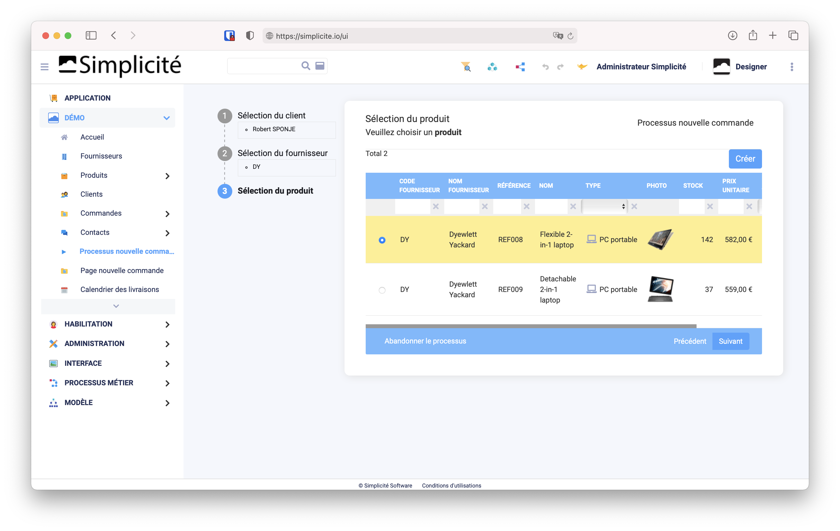Open Safari downloads icon

click(732, 36)
